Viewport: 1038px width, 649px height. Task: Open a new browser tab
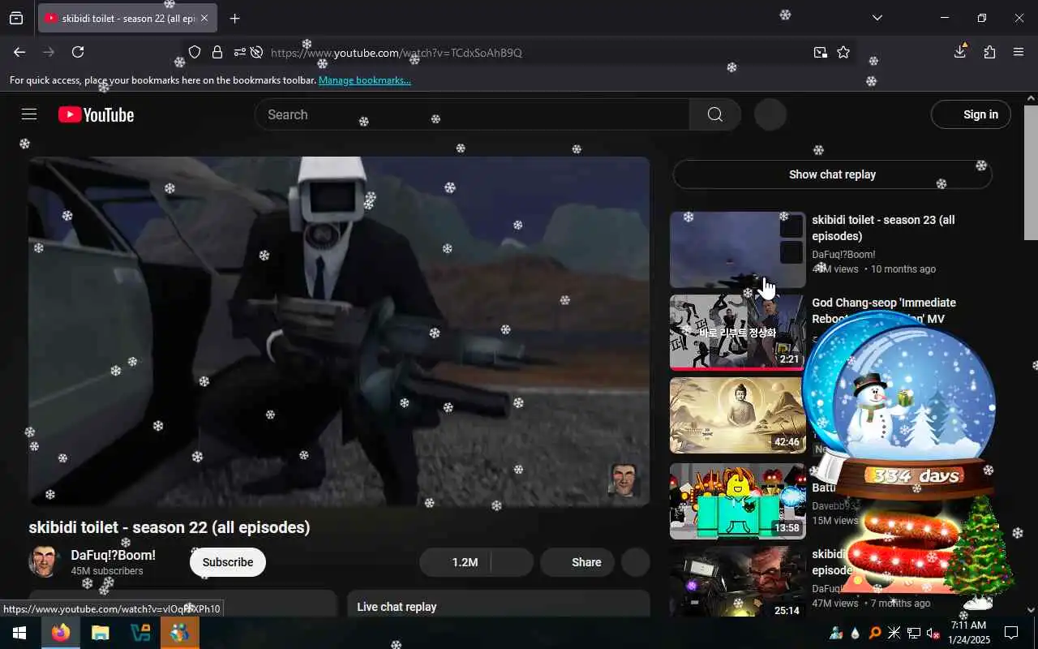tap(234, 18)
